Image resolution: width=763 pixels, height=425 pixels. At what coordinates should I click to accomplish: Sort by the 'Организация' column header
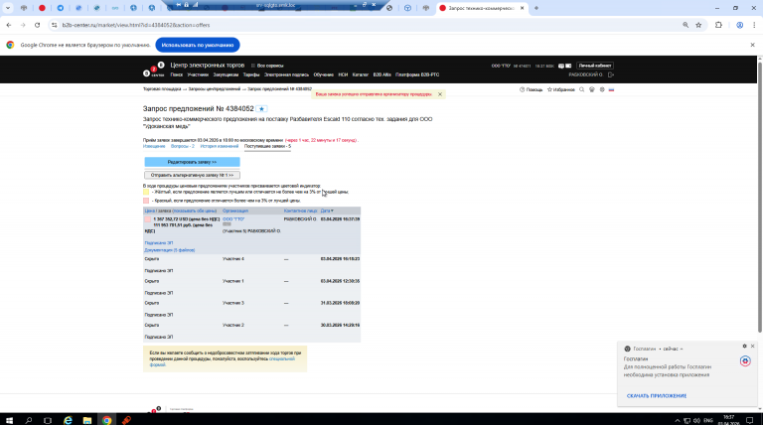pyautogui.click(x=235, y=212)
